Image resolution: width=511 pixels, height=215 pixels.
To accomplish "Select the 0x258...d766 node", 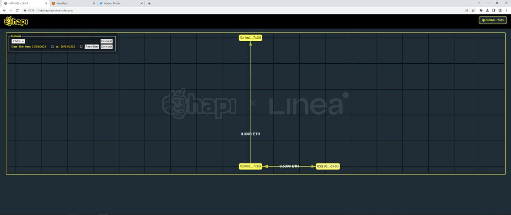I will click(x=328, y=166).
